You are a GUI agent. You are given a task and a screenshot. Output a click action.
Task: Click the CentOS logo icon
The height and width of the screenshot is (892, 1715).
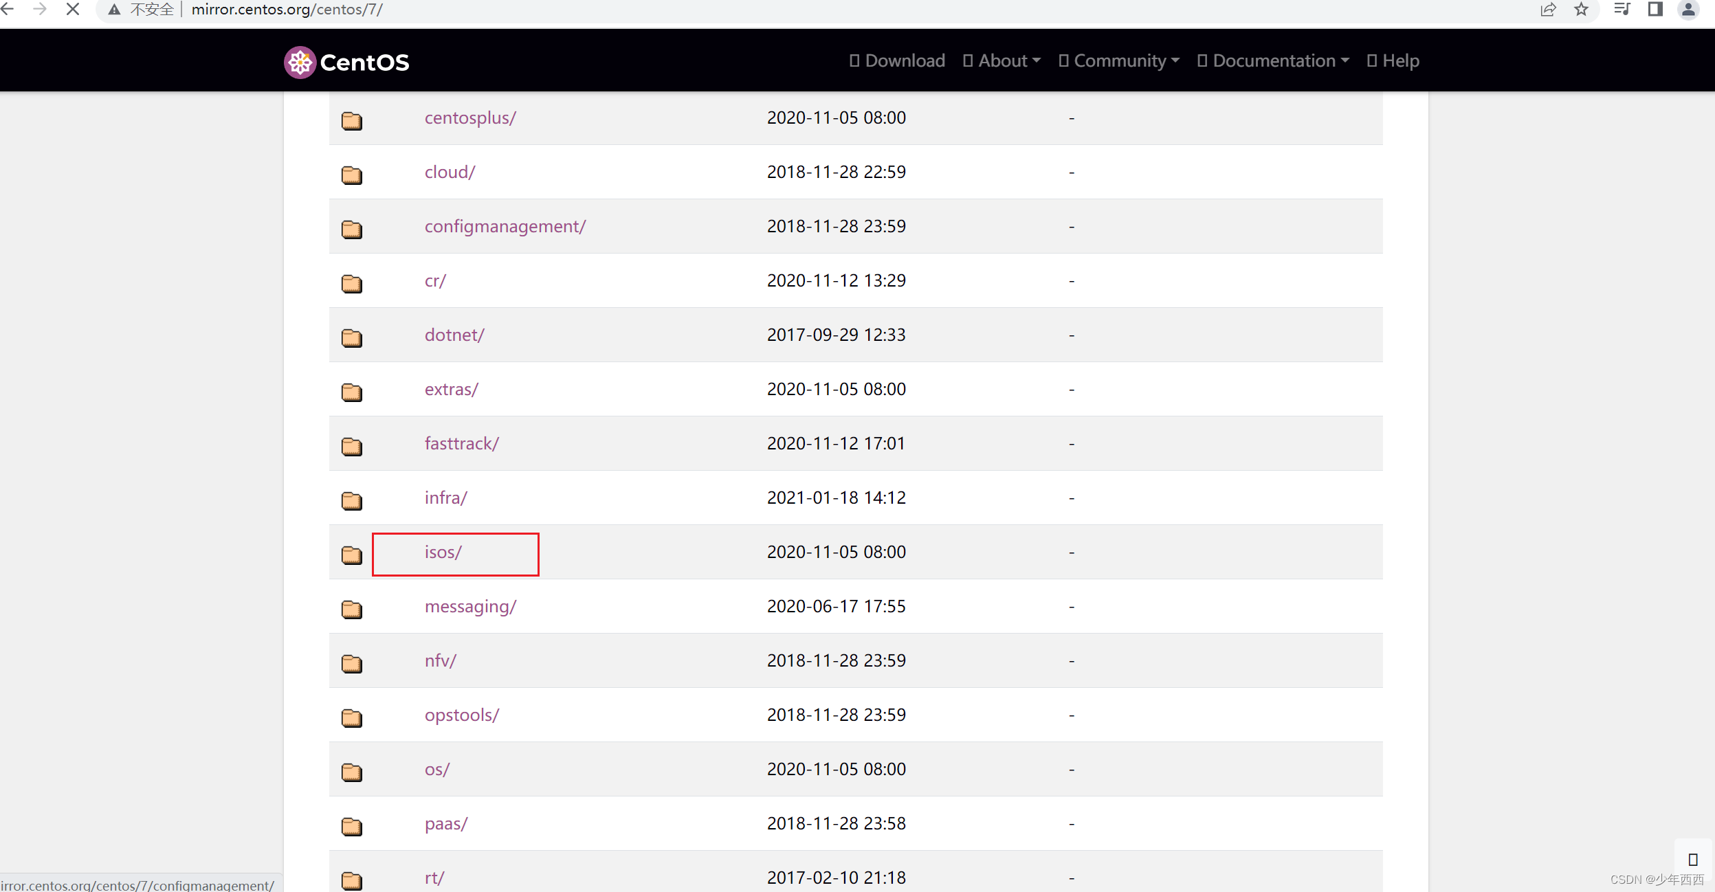click(300, 63)
